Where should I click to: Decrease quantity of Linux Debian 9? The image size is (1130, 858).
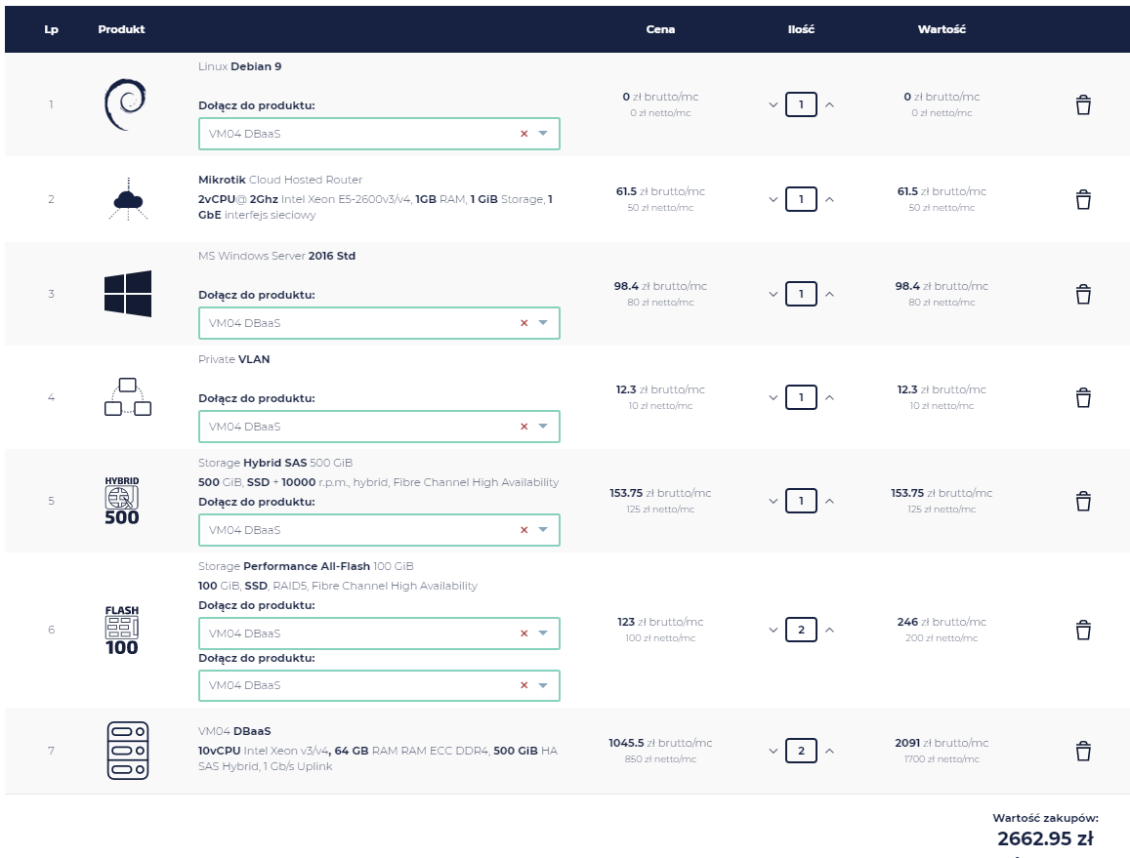774,104
